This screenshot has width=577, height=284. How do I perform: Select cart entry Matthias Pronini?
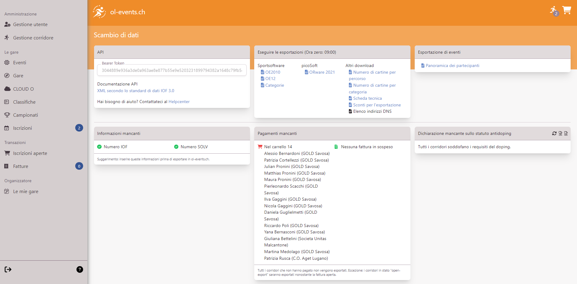295,173
